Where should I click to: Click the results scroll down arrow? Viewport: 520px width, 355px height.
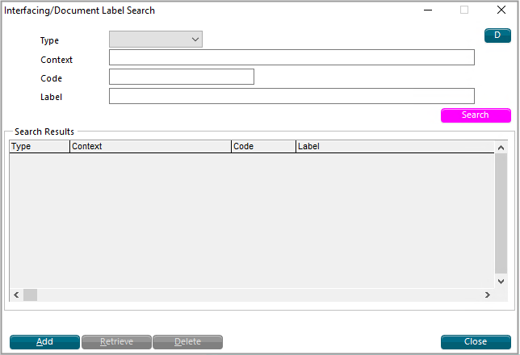click(x=501, y=282)
